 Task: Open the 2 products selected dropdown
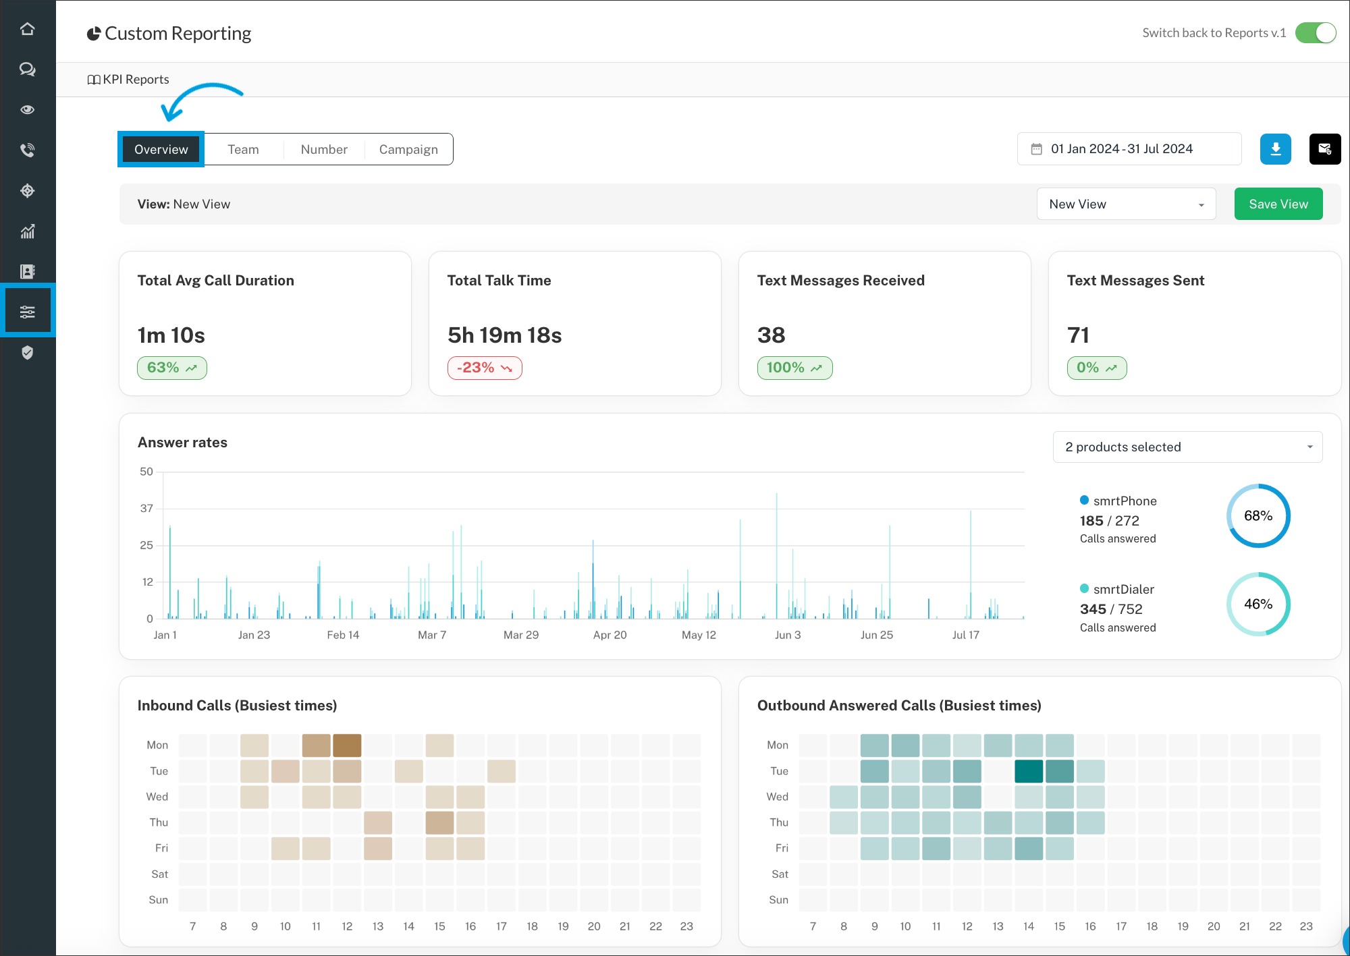[x=1187, y=447]
